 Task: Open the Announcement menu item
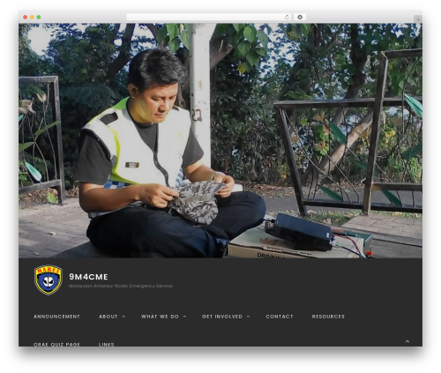(x=56, y=317)
